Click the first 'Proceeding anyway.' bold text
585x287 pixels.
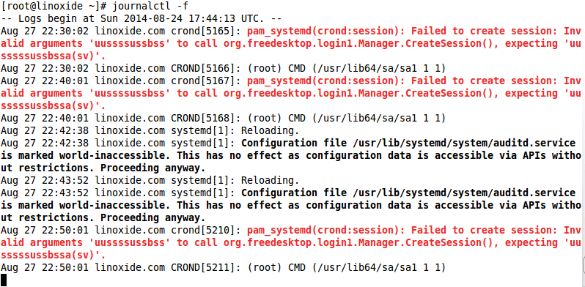[x=152, y=168]
